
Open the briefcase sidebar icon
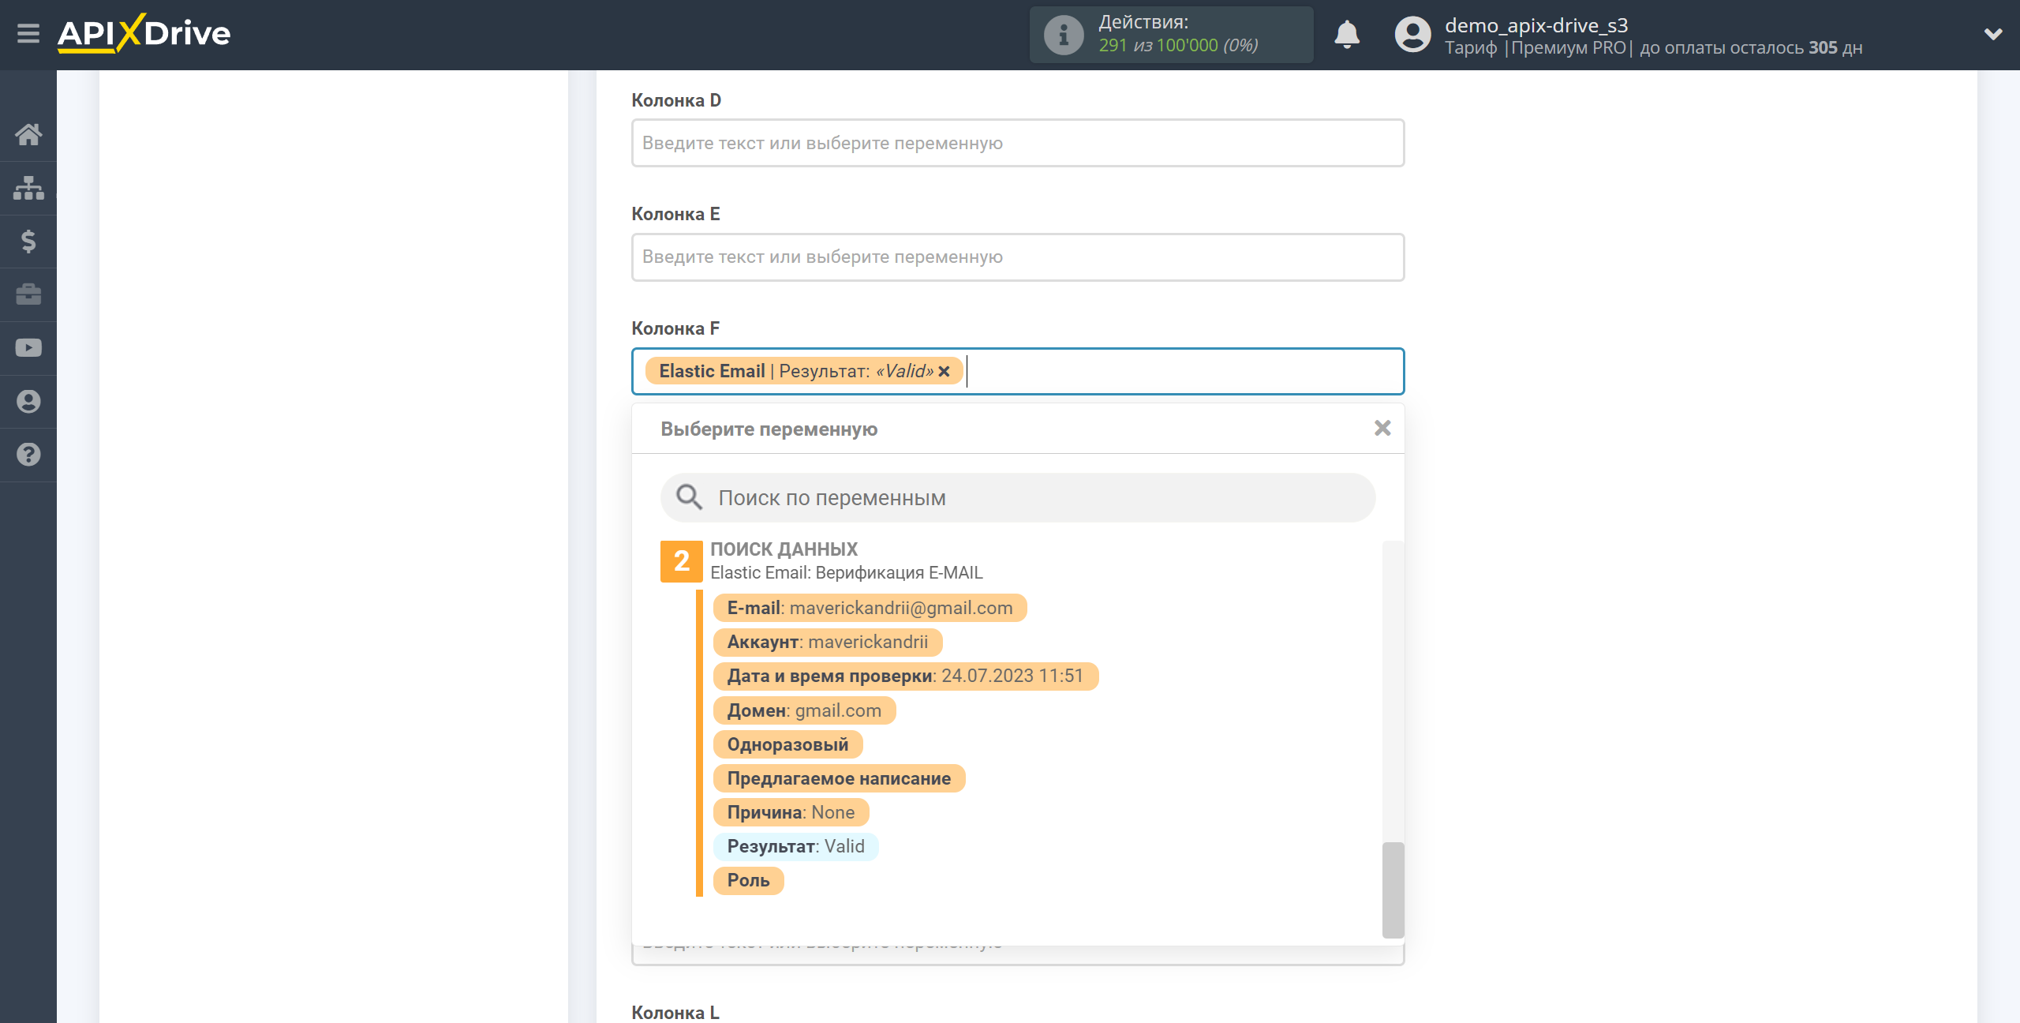(x=28, y=294)
